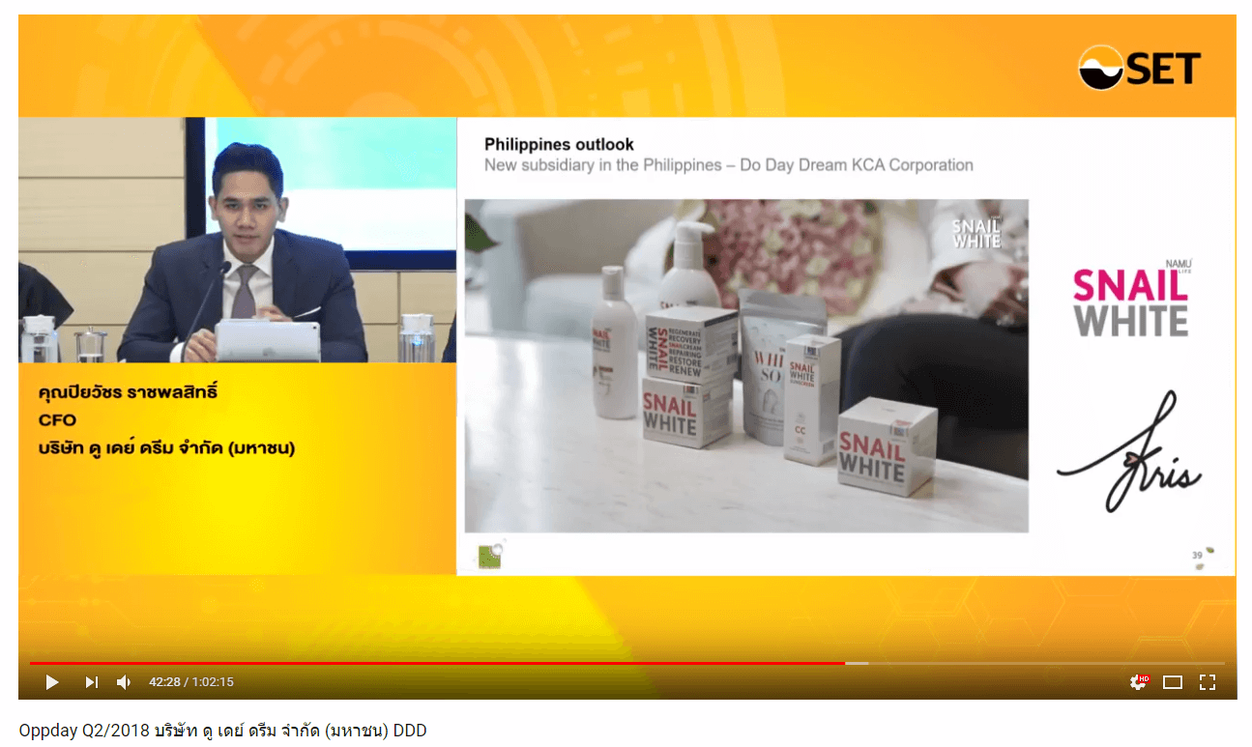The image size is (1252, 747).
Task: Play the video
Action: pos(52,682)
